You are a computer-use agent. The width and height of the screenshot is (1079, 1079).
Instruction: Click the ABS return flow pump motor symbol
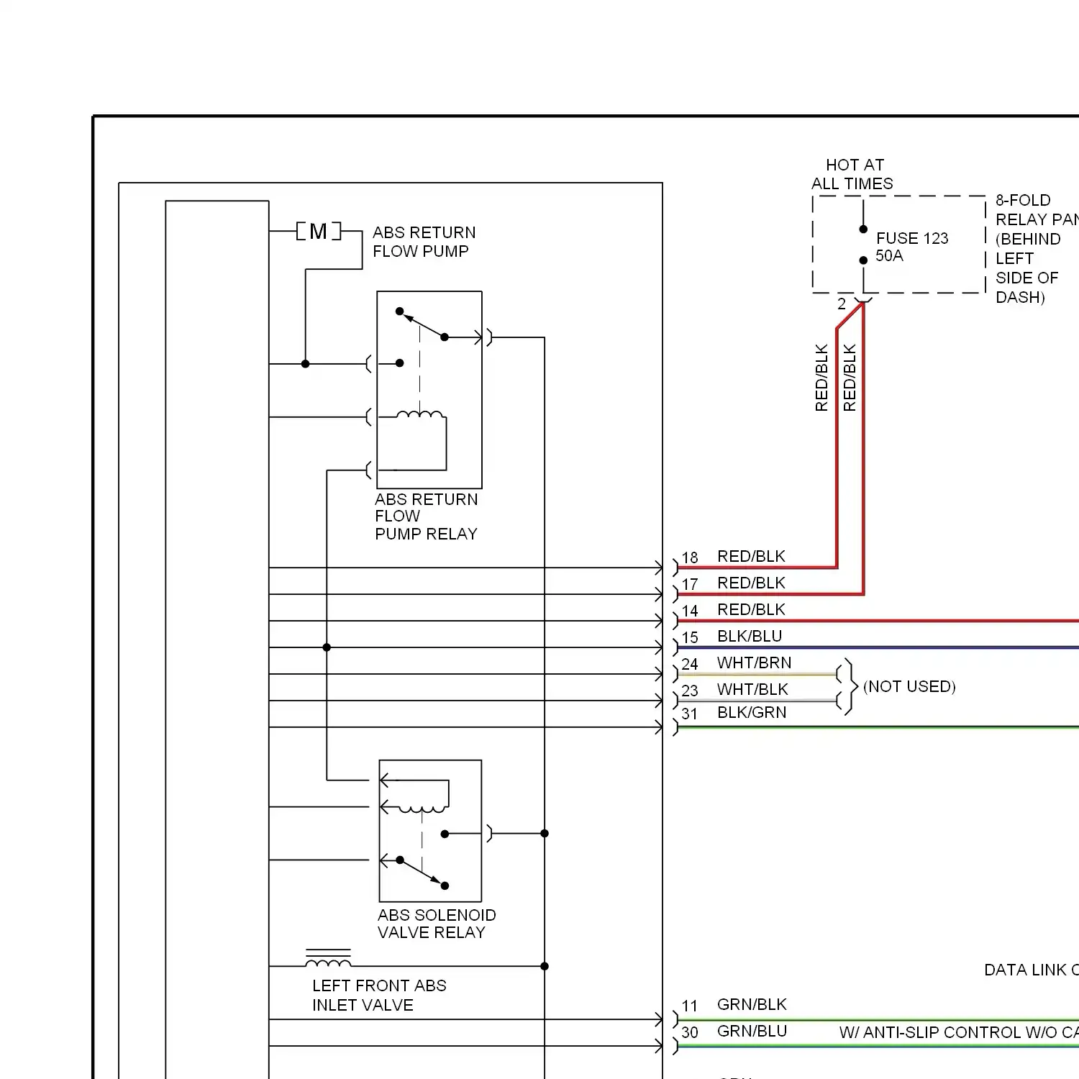(319, 232)
